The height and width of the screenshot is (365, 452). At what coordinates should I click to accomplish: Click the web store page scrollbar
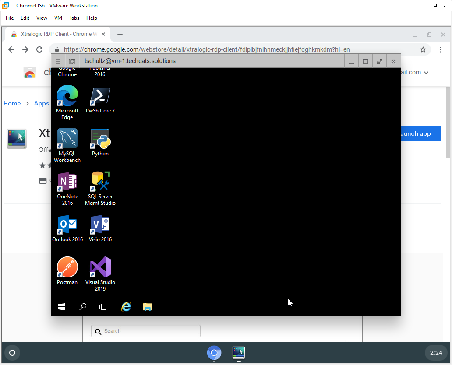[x=448, y=123]
